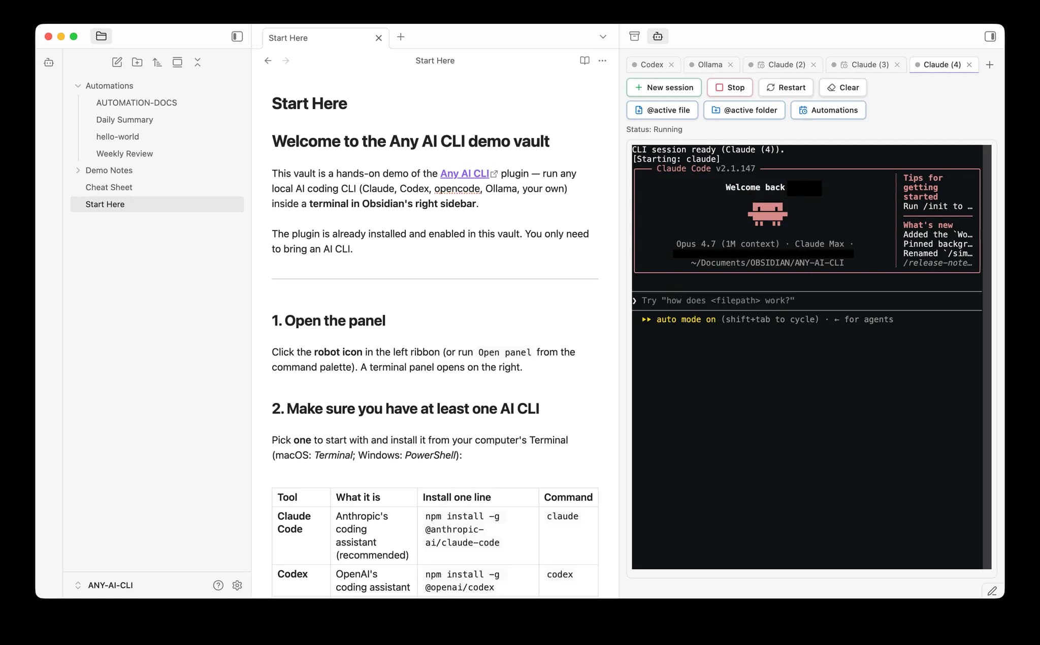Change sort order icon
The width and height of the screenshot is (1040, 645).
(157, 62)
